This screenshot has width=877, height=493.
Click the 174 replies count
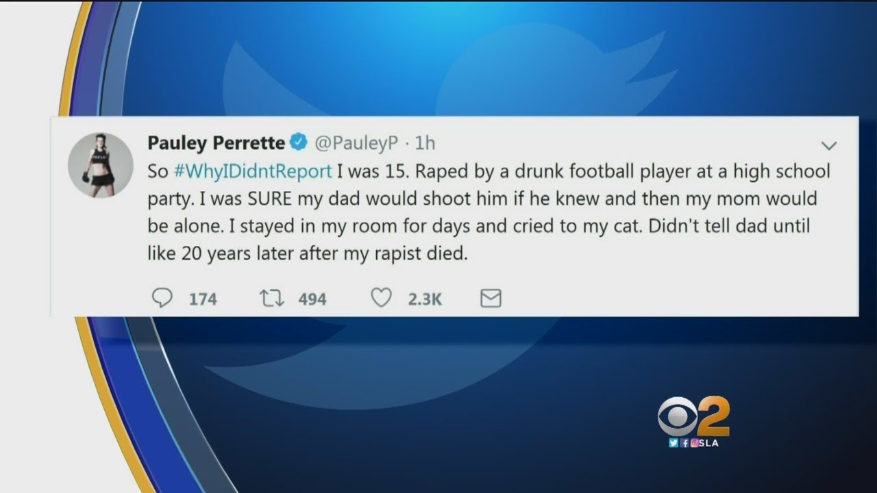coord(202,299)
